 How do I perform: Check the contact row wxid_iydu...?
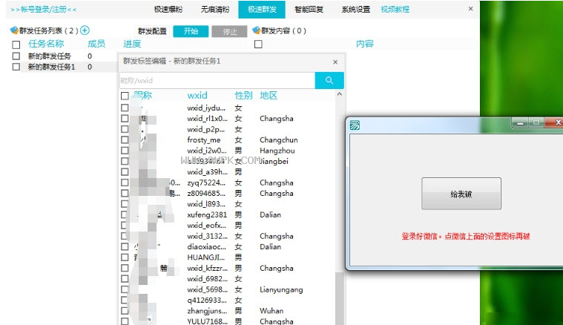pos(125,108)
